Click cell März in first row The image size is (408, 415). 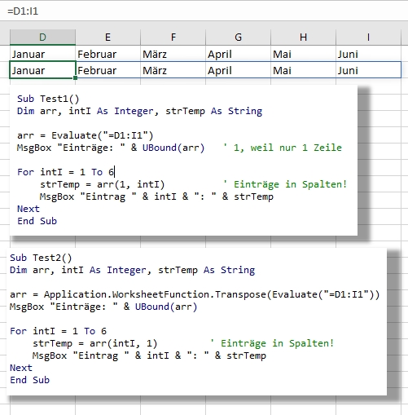click(x=173, y=54)
